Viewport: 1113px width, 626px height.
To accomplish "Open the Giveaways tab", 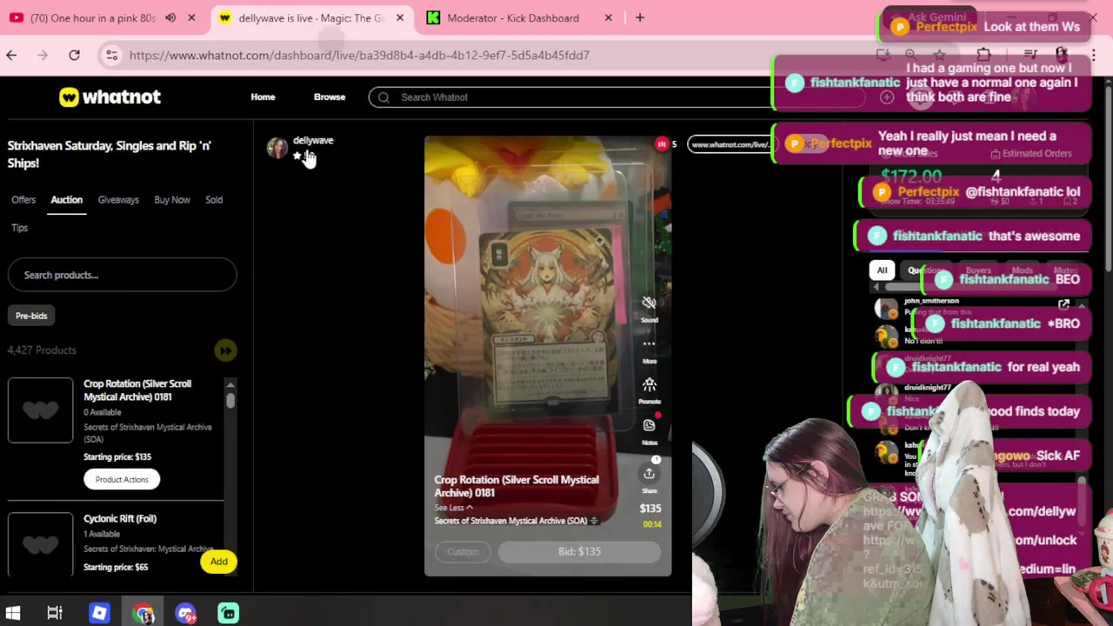I will pos(118,200).
